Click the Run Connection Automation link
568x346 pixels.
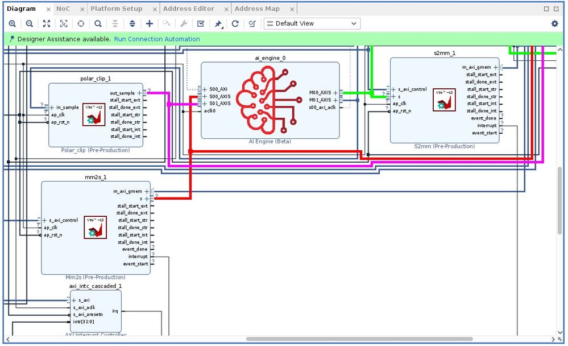(157, 39)
